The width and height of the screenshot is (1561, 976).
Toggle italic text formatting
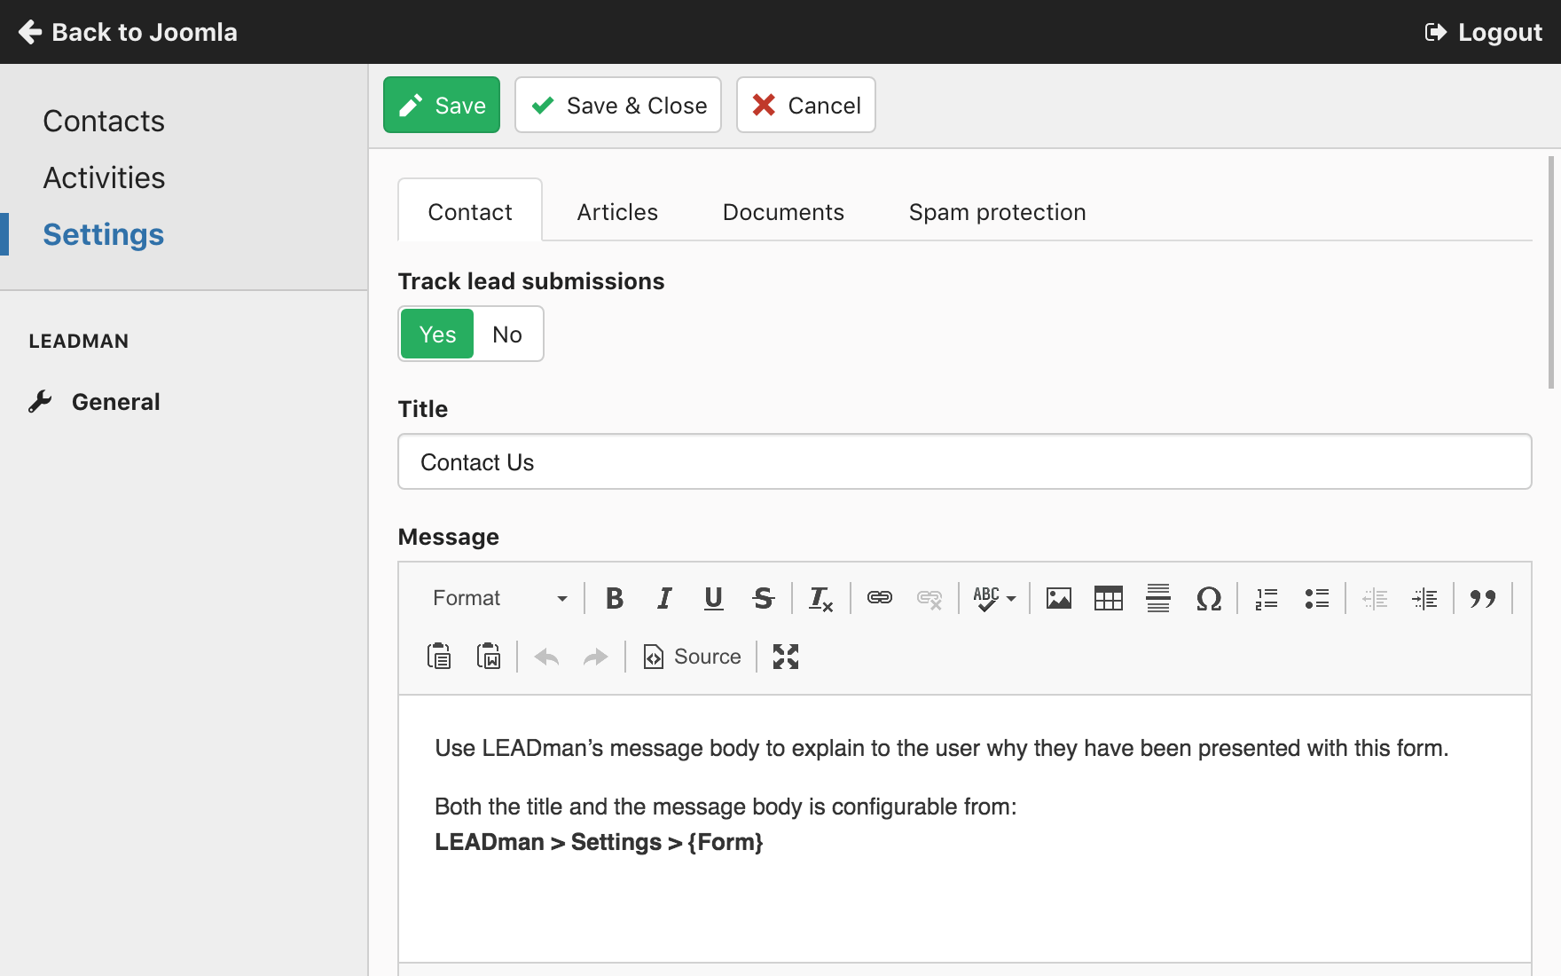point(663,598)
